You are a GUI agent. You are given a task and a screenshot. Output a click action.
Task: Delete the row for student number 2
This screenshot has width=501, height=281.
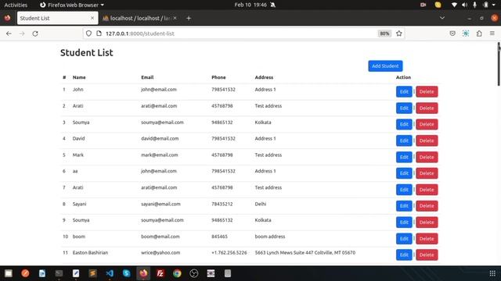point(427,108)
